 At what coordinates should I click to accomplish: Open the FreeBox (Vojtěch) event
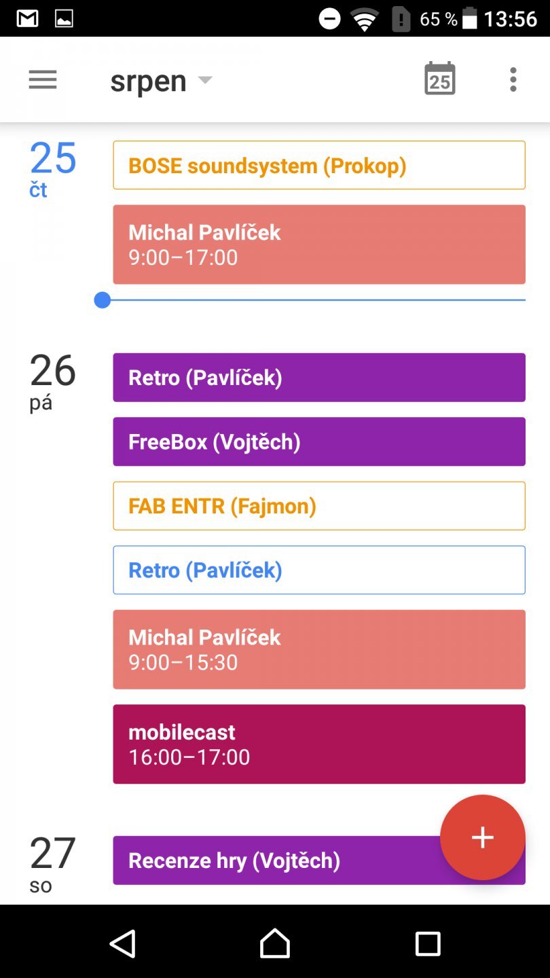coord(319,441)
